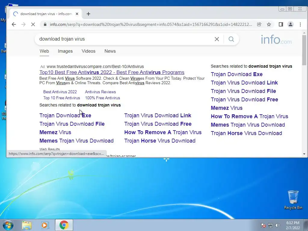Click 'Trojan Virus Download Link' in right sidebar
The image size is (308, 231).
tap(244, 83)
